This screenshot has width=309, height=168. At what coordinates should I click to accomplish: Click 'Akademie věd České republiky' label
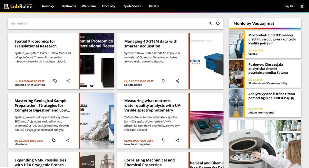tap(268, 83)
